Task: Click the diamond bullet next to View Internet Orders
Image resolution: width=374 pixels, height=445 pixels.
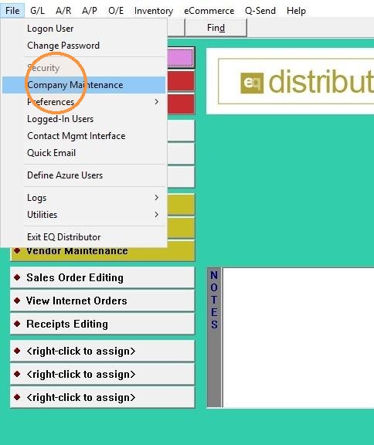Action: [17, 301]
